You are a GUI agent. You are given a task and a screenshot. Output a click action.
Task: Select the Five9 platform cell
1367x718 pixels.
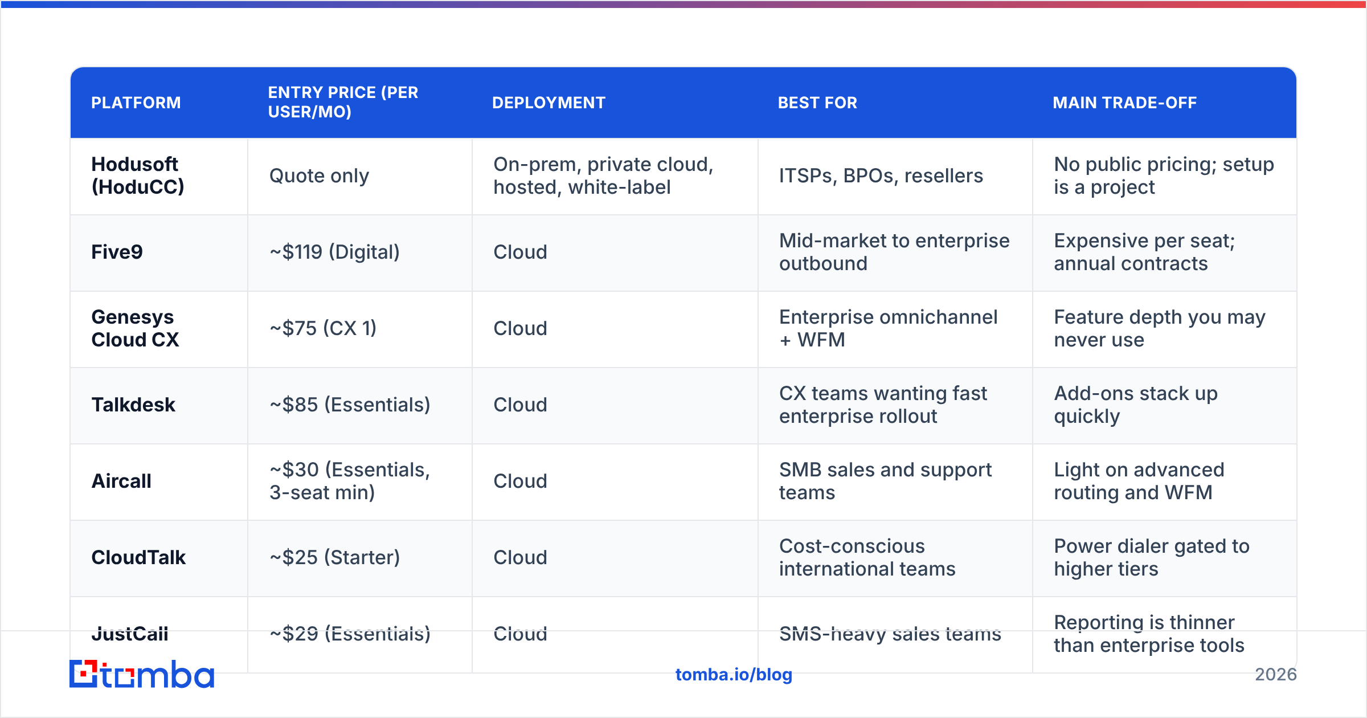pos(159,253)
